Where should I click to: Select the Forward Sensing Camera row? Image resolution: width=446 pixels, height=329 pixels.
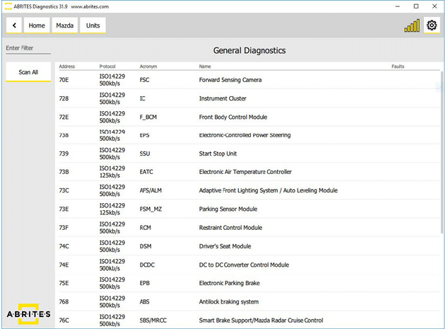230,80
